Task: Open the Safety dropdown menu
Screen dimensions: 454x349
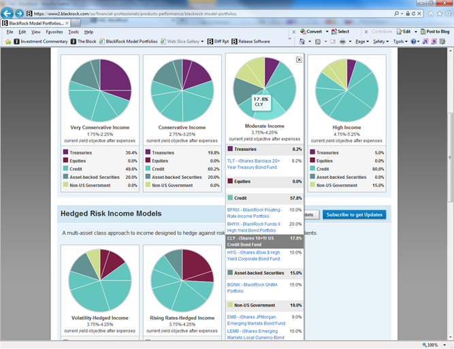Action: (380, 41)
